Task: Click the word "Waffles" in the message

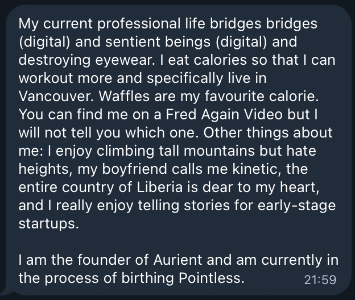Action: [x=124, y=96]
